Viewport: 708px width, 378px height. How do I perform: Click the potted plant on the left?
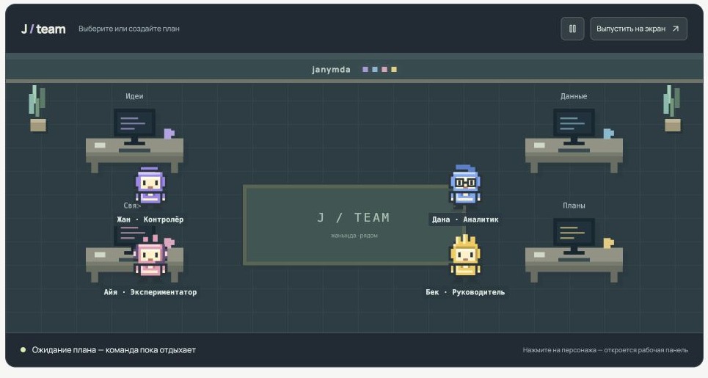(x=38, y=109)
